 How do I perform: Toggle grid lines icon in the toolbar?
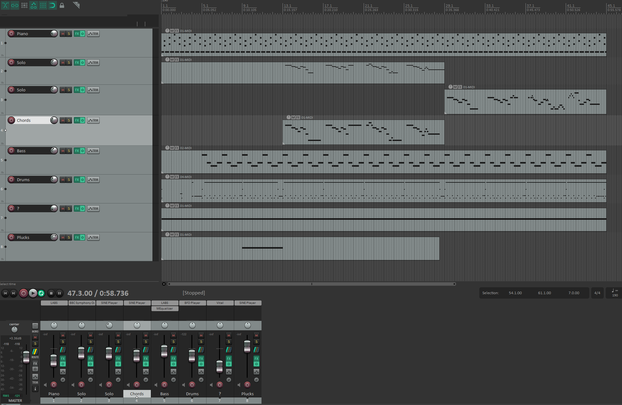tap(43, 5)
